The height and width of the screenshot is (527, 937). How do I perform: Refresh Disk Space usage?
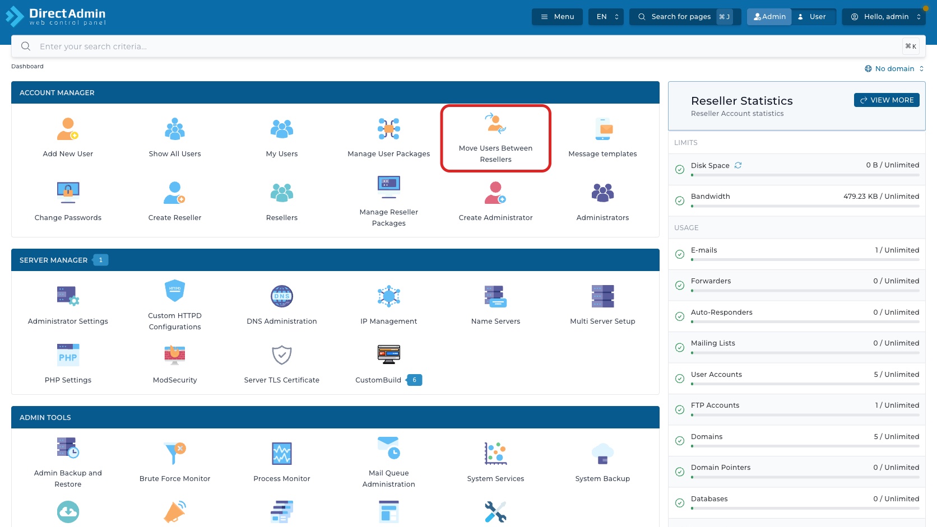[738, 165]
